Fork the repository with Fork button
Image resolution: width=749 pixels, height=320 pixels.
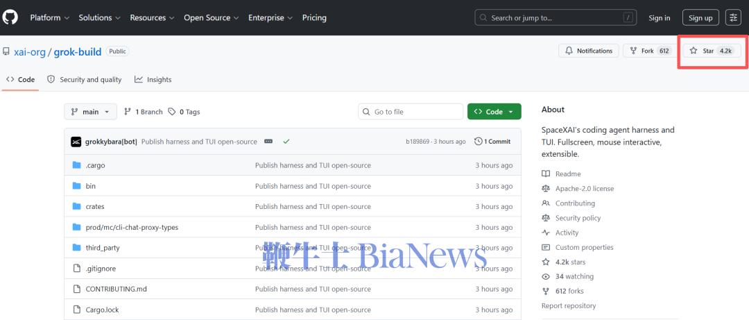(650, 51)
